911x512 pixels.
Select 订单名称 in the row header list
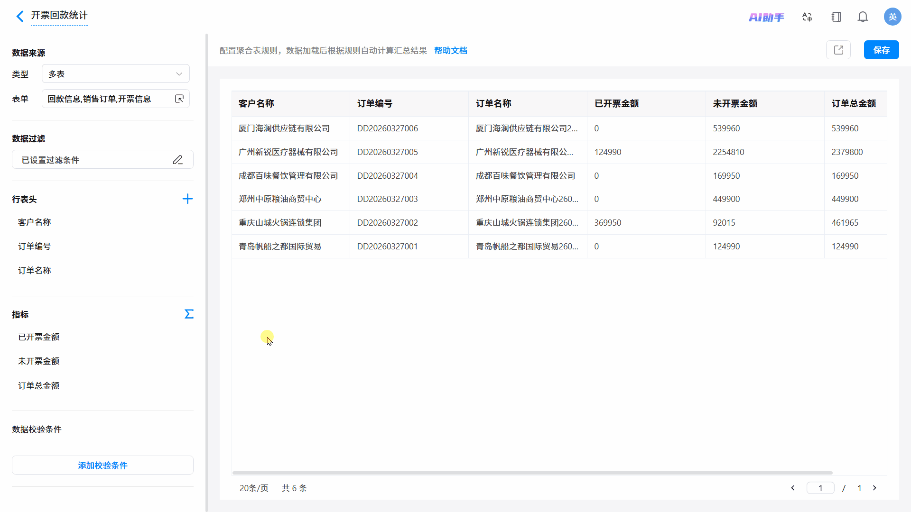(x=35, y=270)
